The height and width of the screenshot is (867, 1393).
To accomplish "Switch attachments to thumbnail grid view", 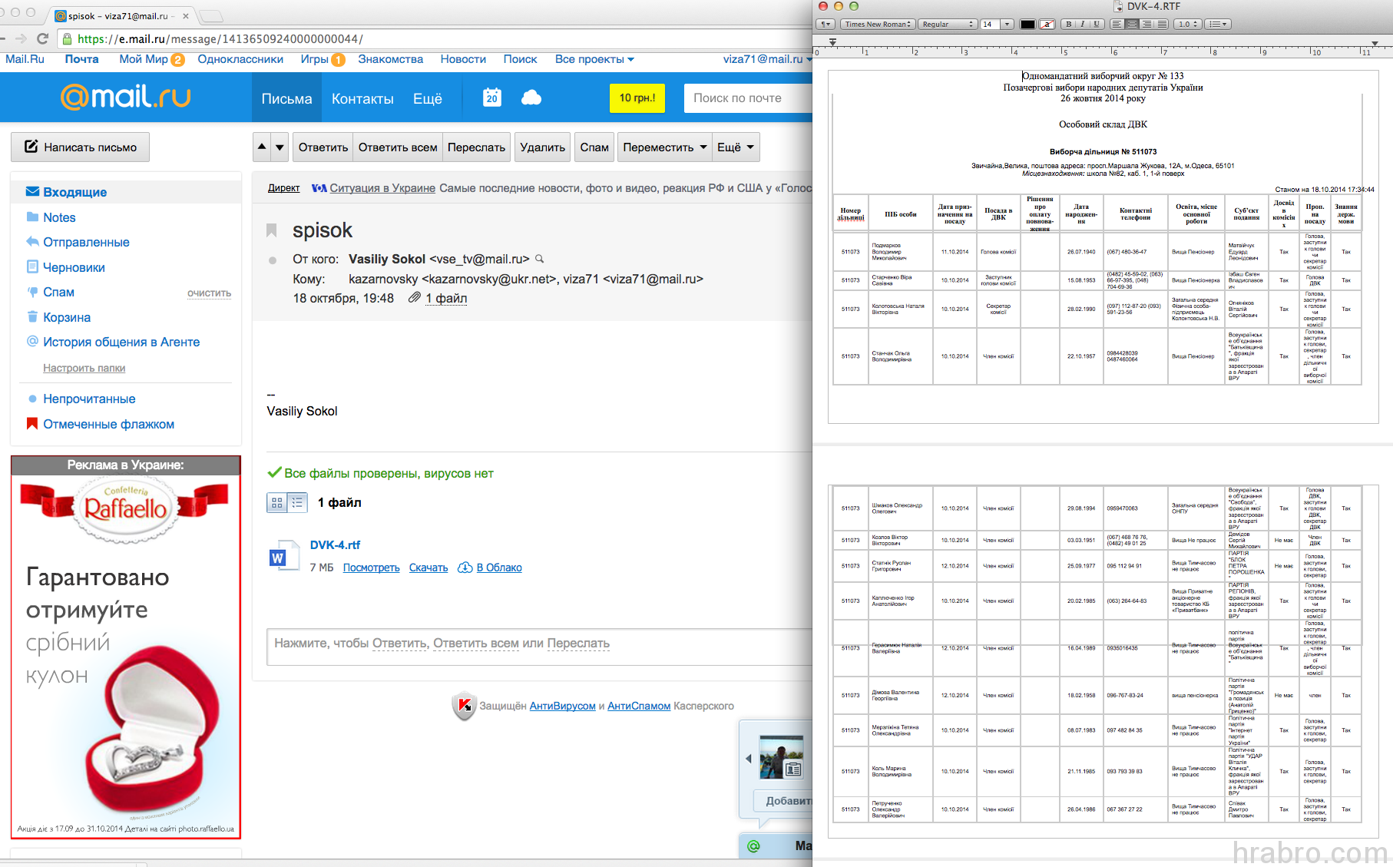I will coord(277,503).
